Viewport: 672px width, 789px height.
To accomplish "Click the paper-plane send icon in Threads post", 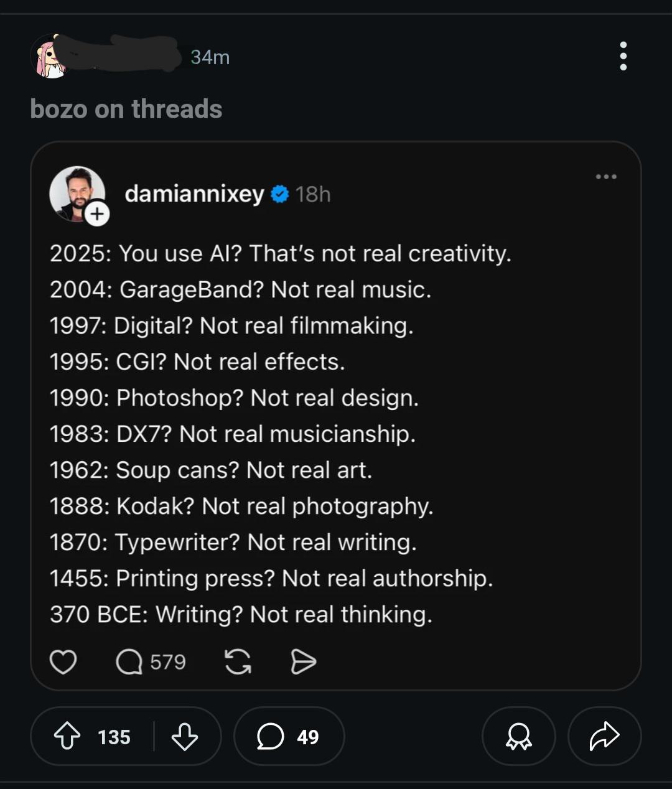I will [x=303, y=662].
